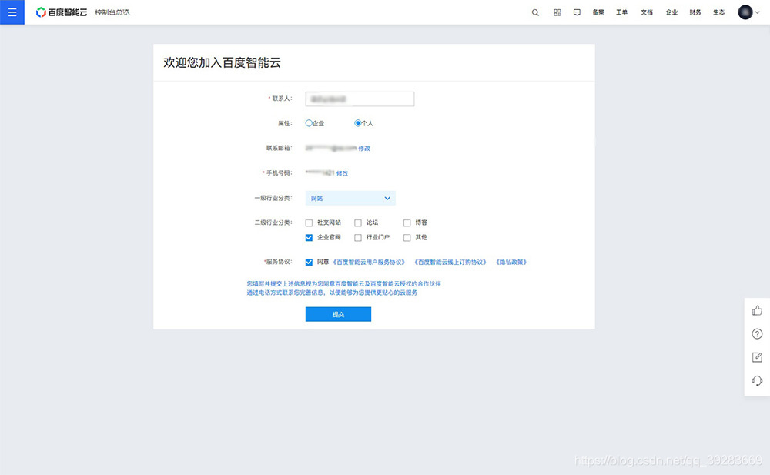The height and width of the screenshot is (475, 770).
Task: Open the 备案 menu
Action: pos(598,13)
